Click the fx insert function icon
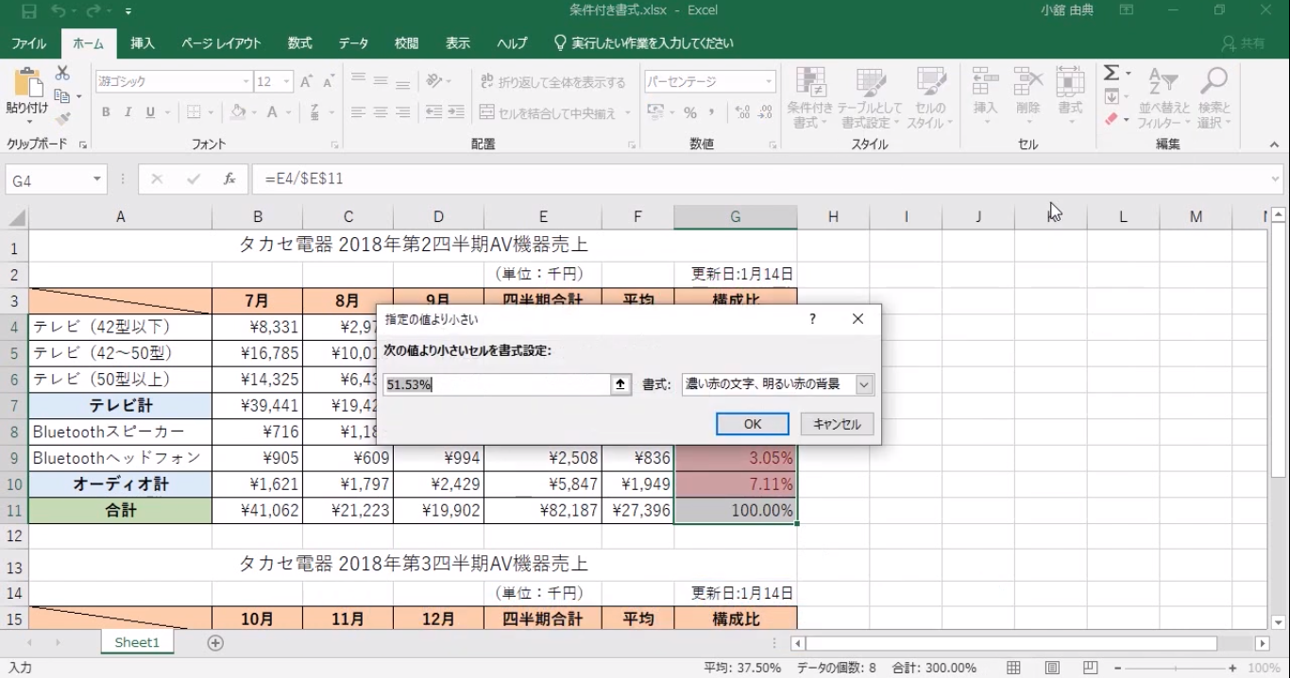 click(229, 179)
